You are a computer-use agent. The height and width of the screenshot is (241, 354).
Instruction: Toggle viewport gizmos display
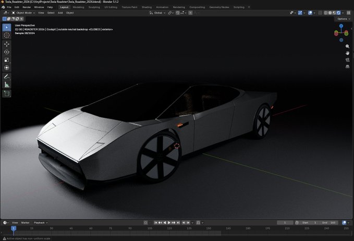pos(300,13)
